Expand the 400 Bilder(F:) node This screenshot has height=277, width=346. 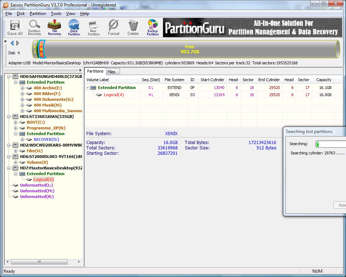tap(22, 94)
